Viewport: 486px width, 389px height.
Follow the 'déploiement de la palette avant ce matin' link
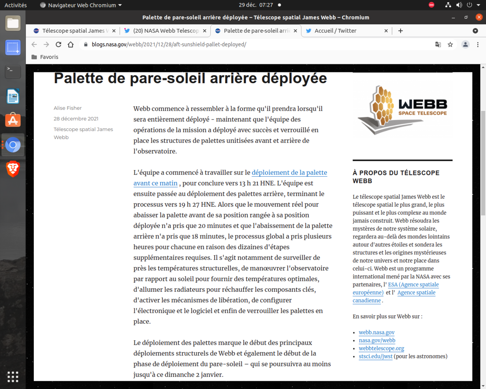click(x=290, y=173)
